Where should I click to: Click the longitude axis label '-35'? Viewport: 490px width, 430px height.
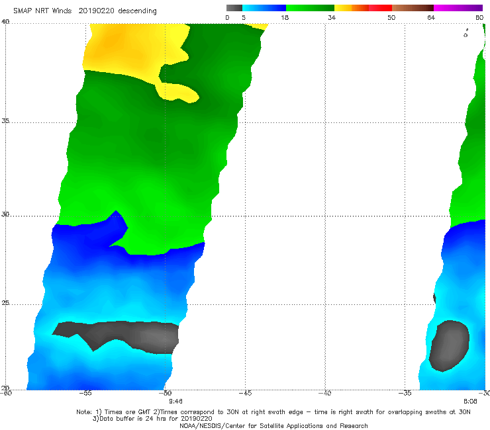405,393
